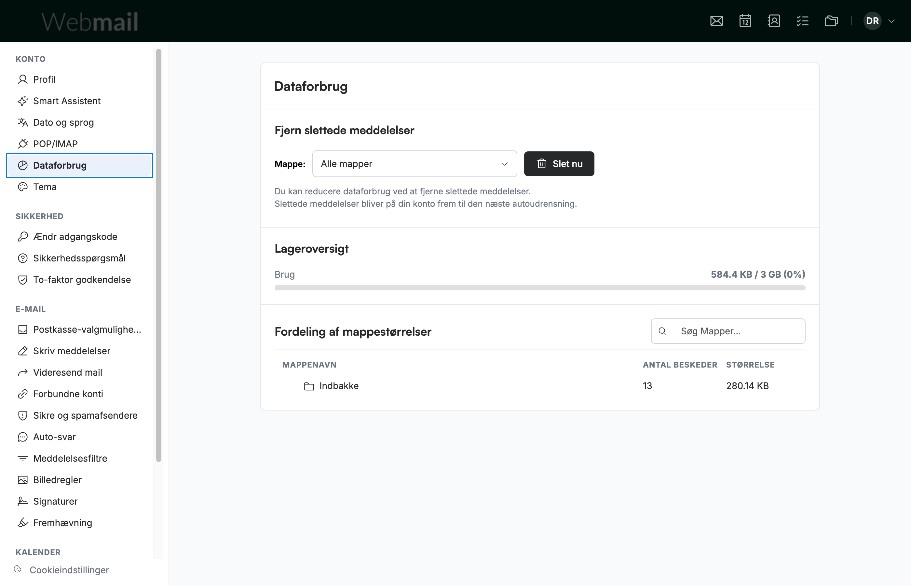Click the POP/IMAP plug icon
The image size is (911, 586).
click(x=23, y=144)
